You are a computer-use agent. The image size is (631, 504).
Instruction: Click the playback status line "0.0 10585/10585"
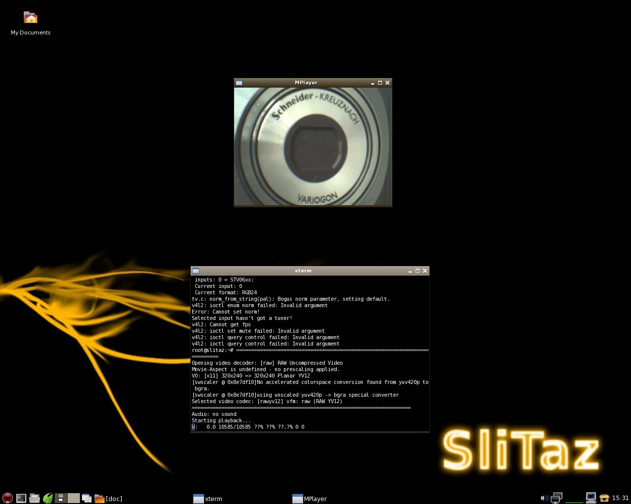[x=248, y=427]
